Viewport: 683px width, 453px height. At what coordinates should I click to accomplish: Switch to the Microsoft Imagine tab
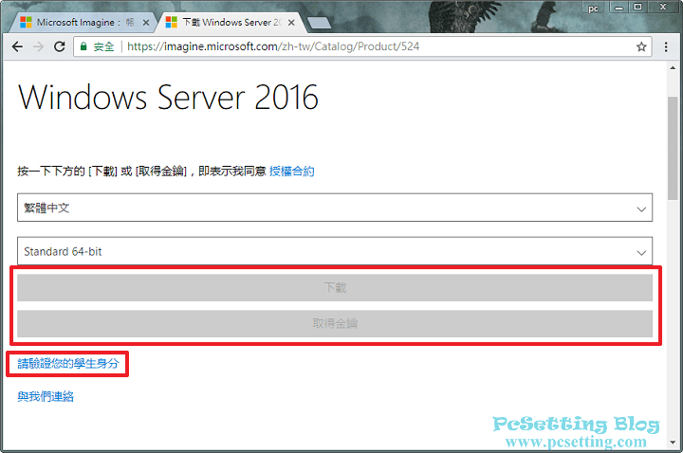(x=81, y=21)
